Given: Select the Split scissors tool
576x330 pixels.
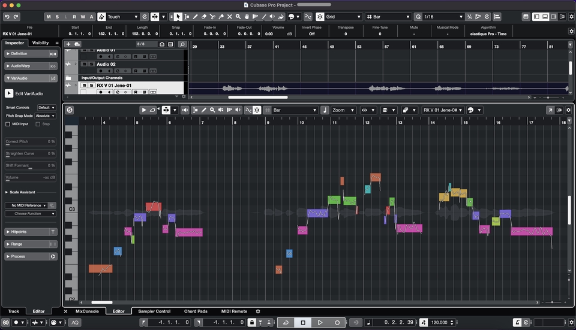Looking at the screenshot, I should point(212,17).
